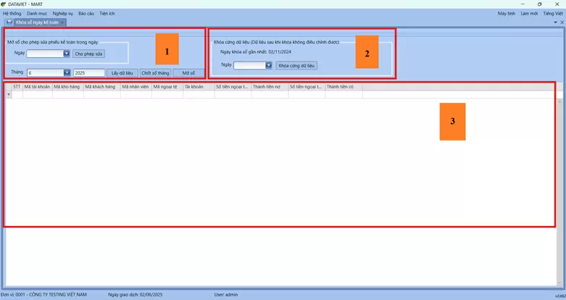The image size is (566, 300).
Task: Click 'Ngày giao dịch: 02/06/2025' in status bar
Action: click(135, 295)
